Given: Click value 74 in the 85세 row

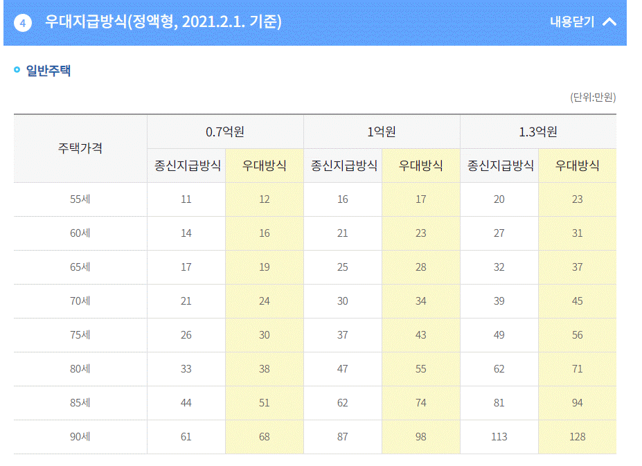Looking at the screenshot, I should tap(421, 403).
